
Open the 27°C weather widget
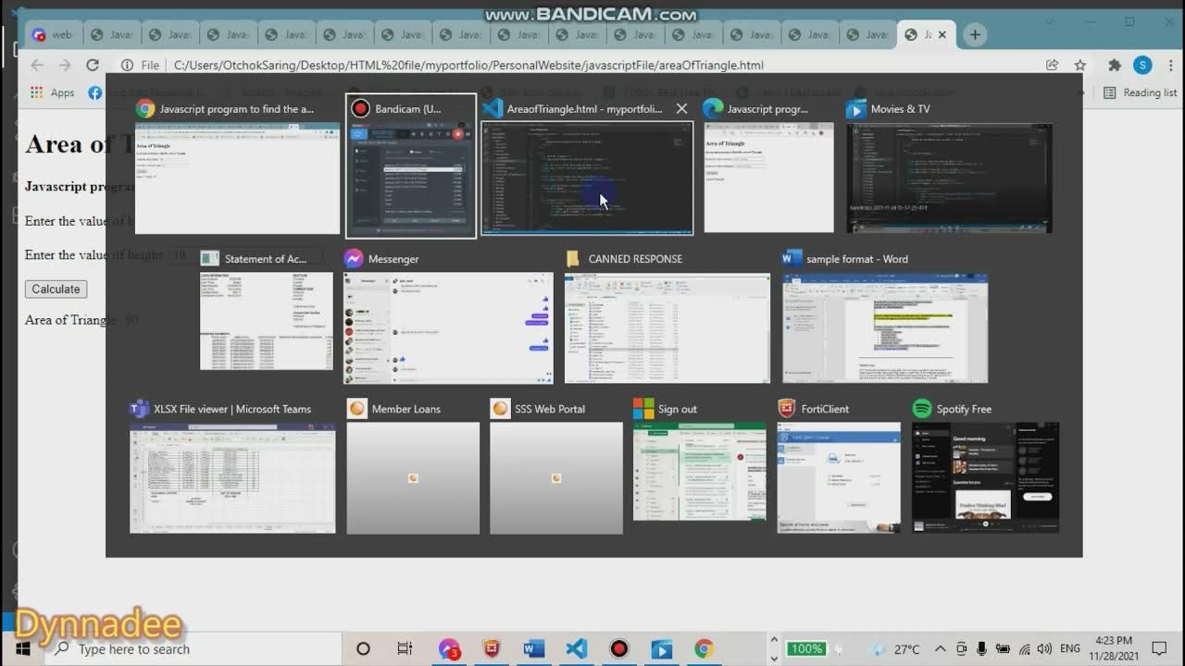(896, 648)
